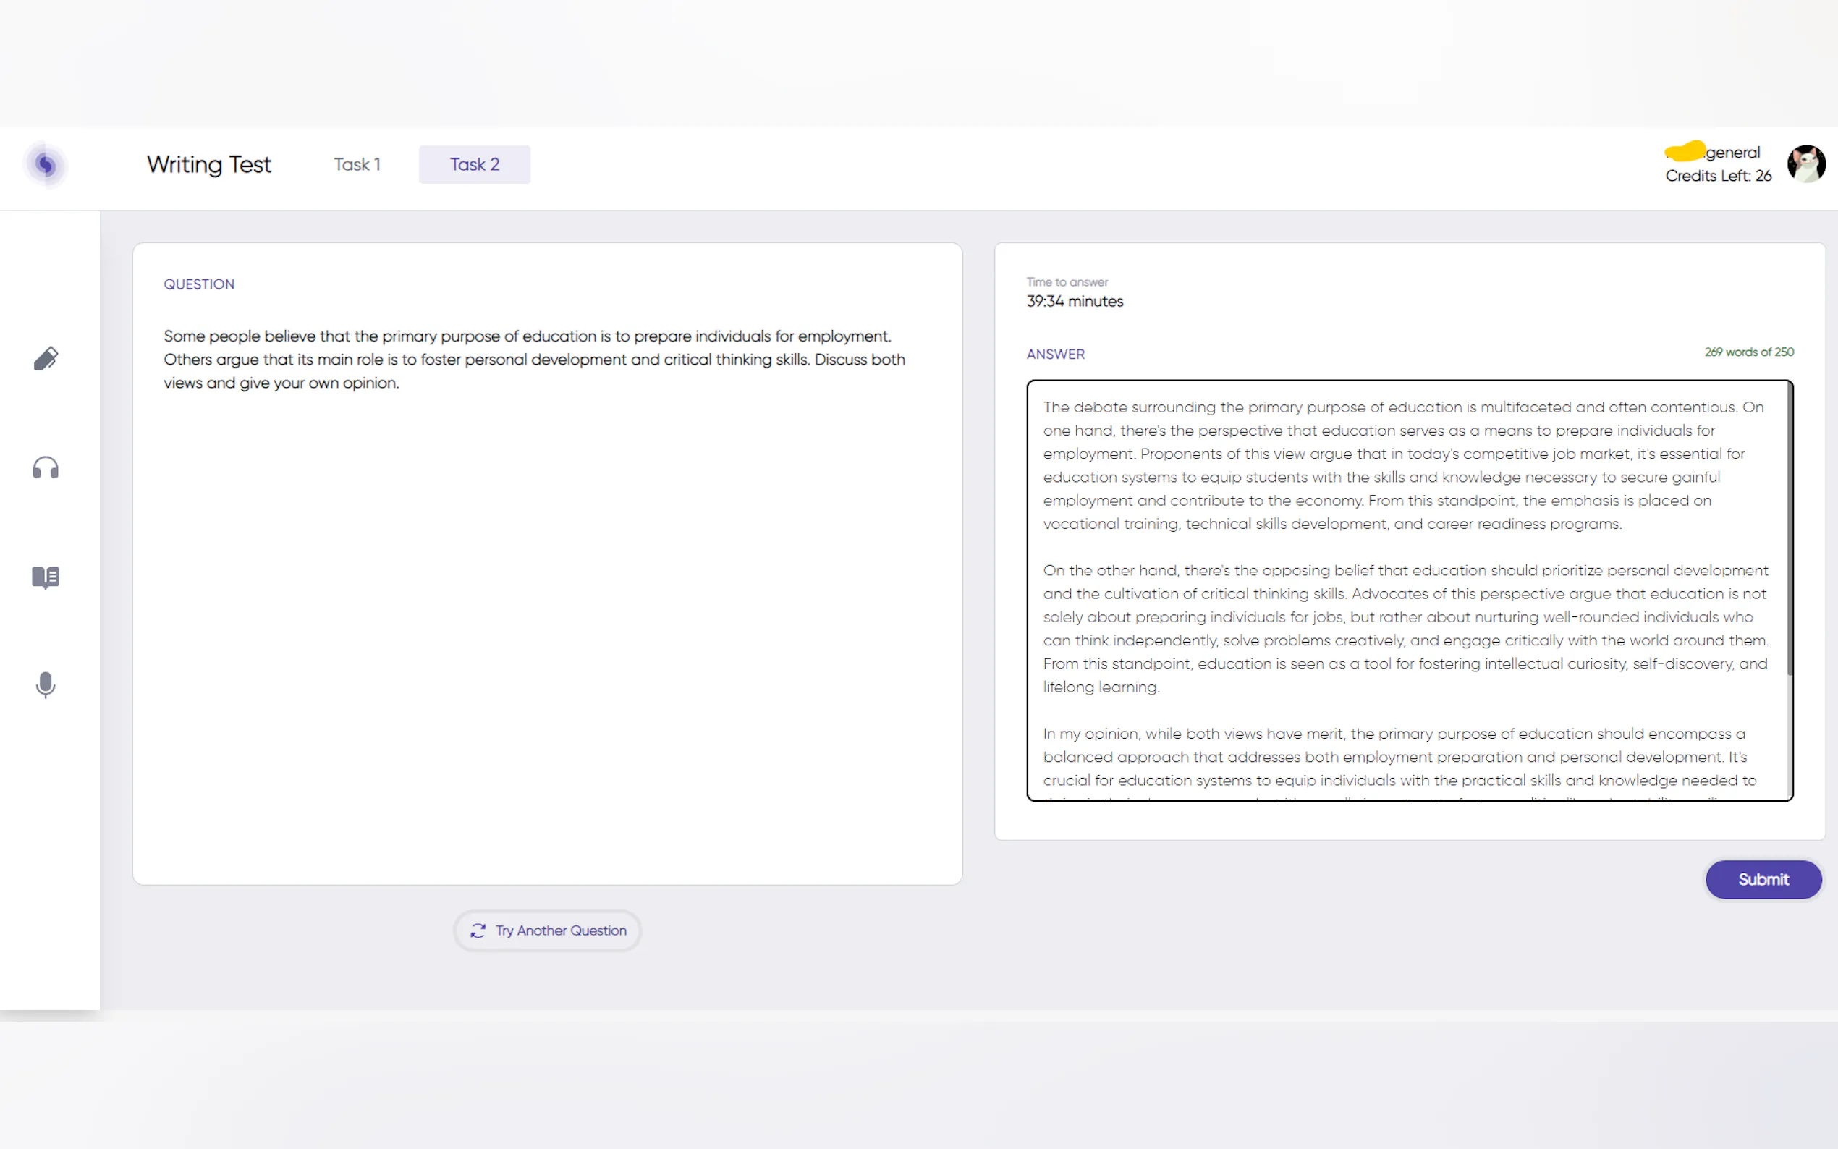Click the 269 words of 250 counter

[1748, 352]
